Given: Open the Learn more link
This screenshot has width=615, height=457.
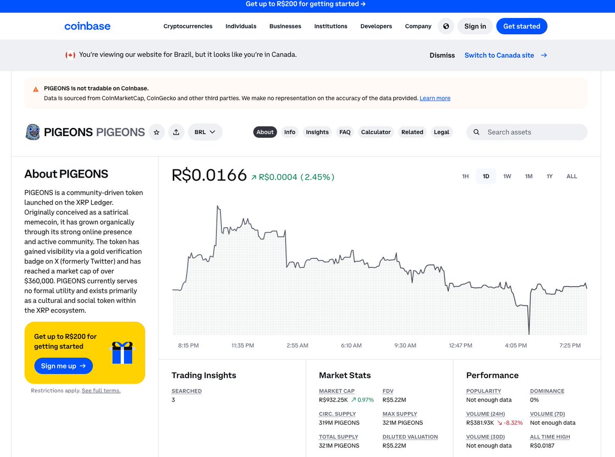Looking at the screenshot, I should [435, 98].
